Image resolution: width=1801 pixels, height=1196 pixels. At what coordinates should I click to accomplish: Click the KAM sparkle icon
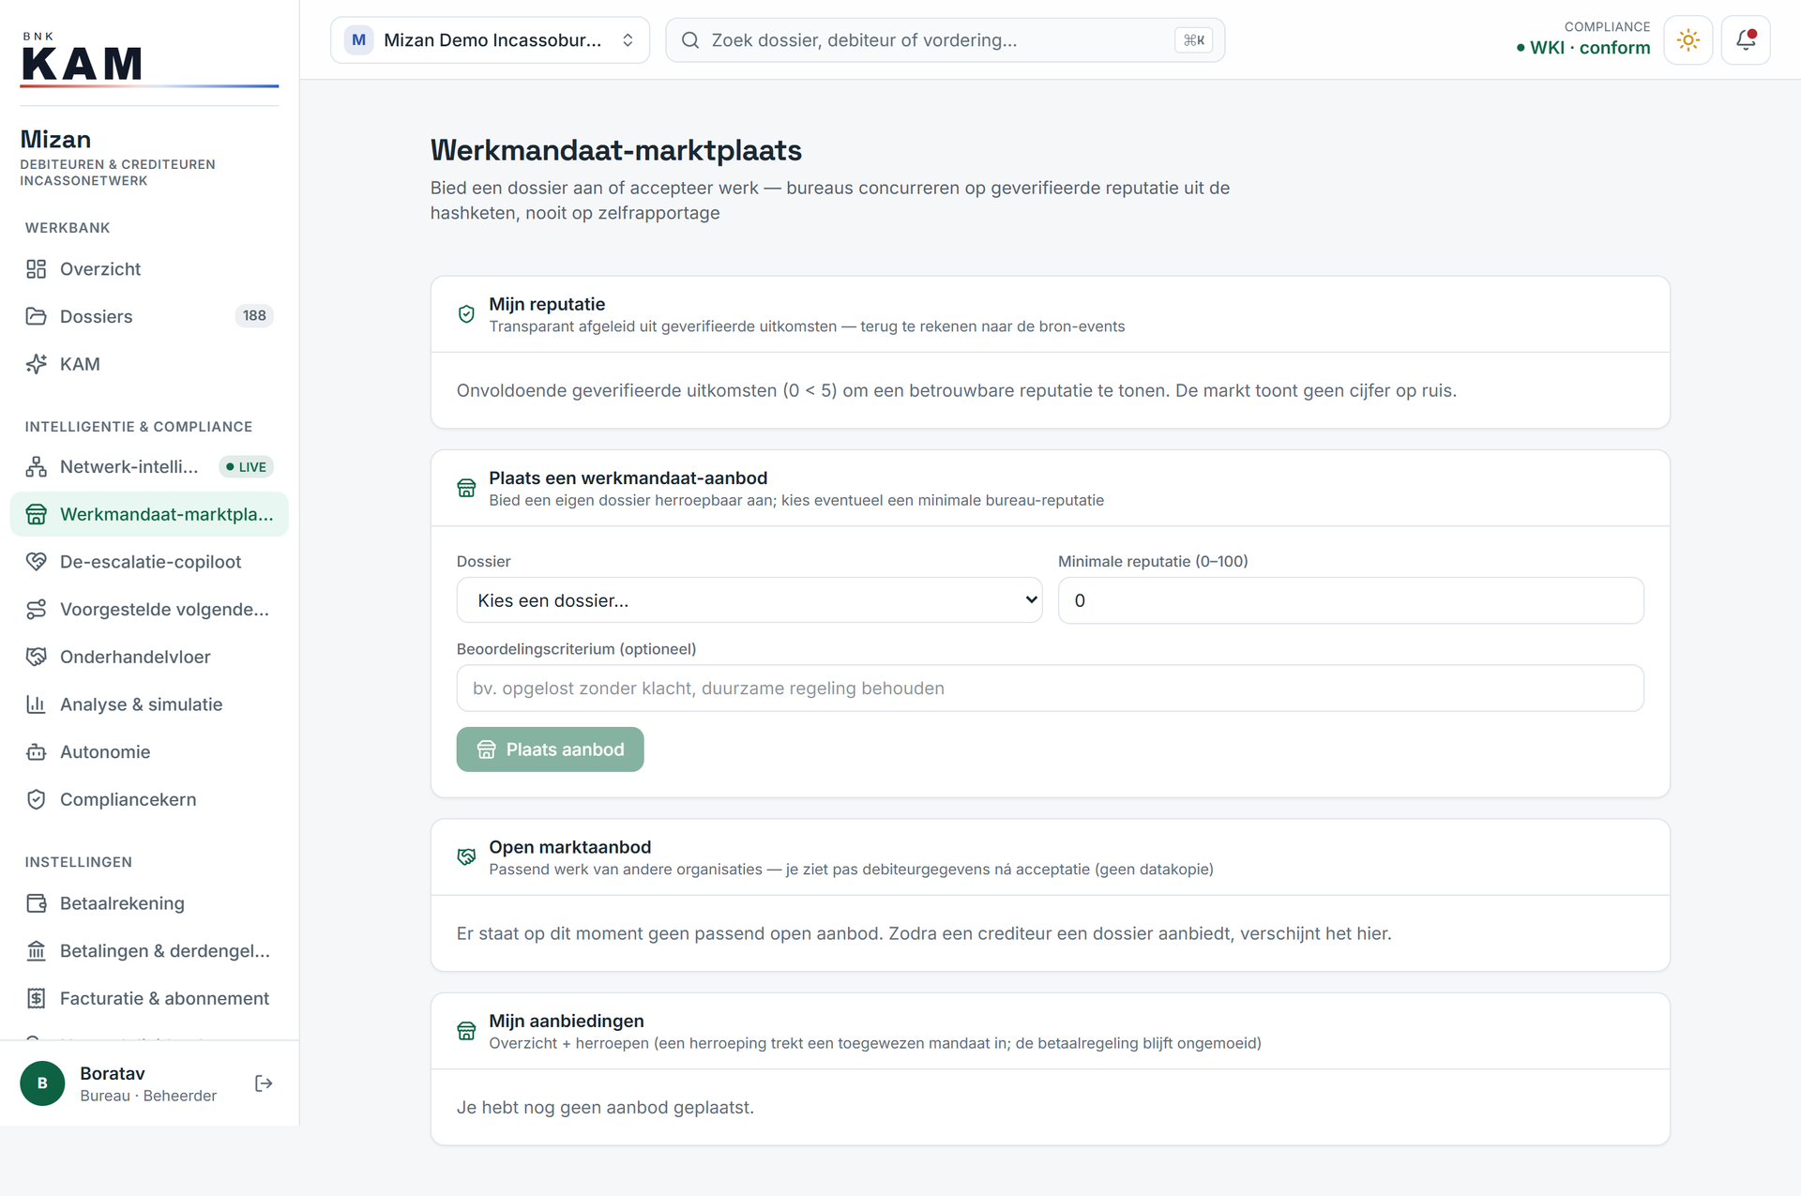(36, 364)
